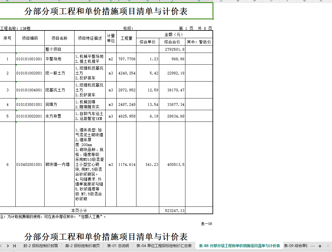Jump to last sheet with the end arrow
332x252 pixels.
(14, 246)
